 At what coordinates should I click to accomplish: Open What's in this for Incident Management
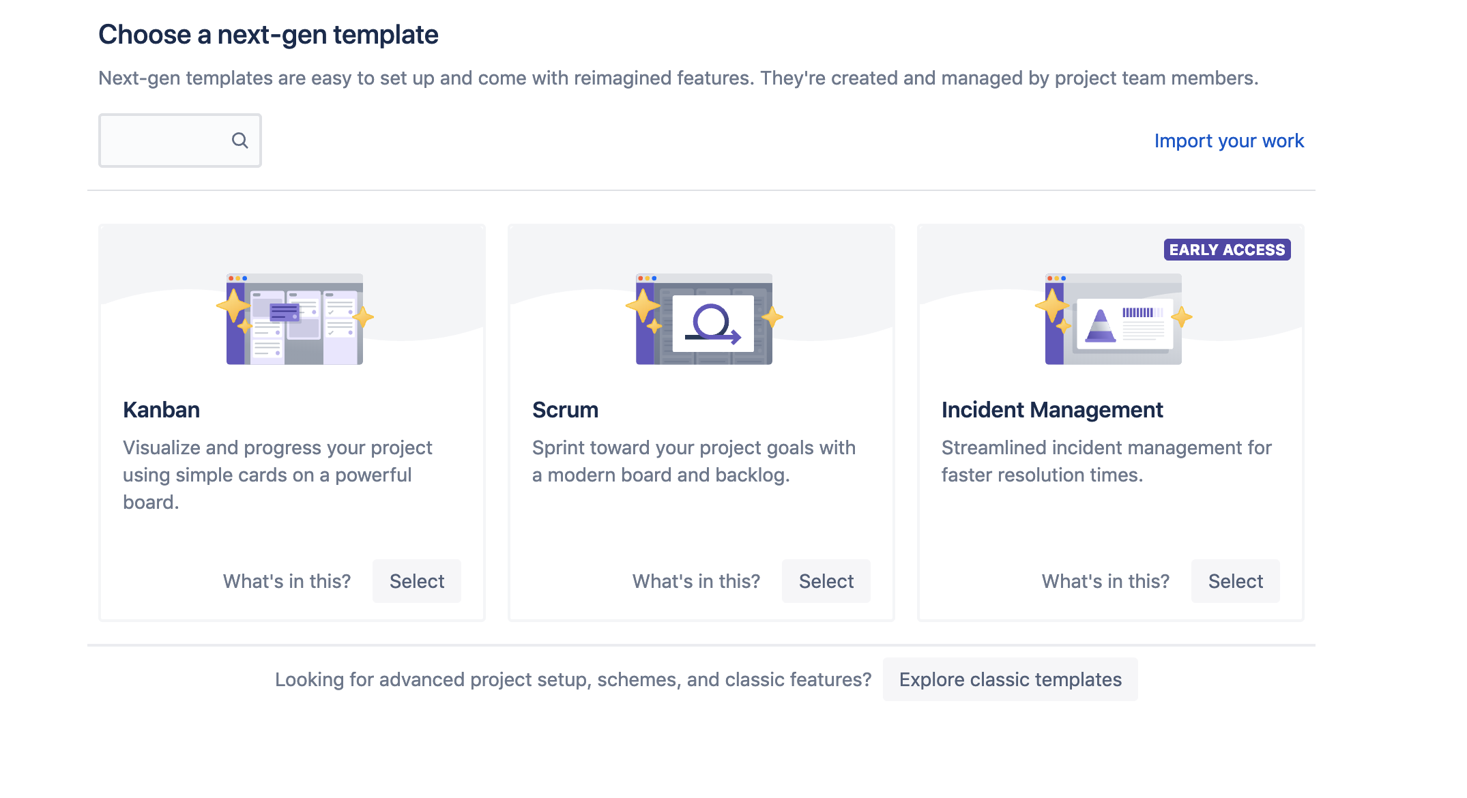pos(1105,581)
